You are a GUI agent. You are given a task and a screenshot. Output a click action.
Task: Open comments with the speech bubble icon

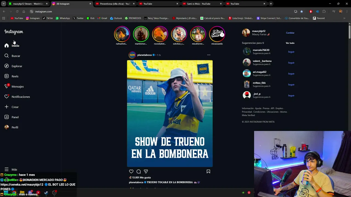pyautogui.click(x=138, y=171)
